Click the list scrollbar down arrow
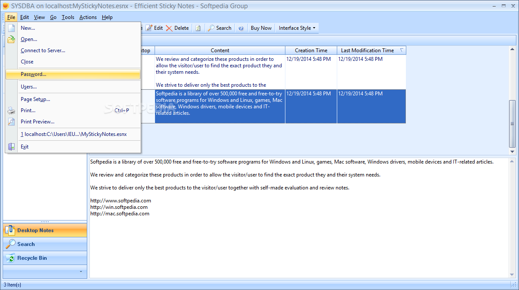Screen dimensions: 519x290 pos(512,152)
